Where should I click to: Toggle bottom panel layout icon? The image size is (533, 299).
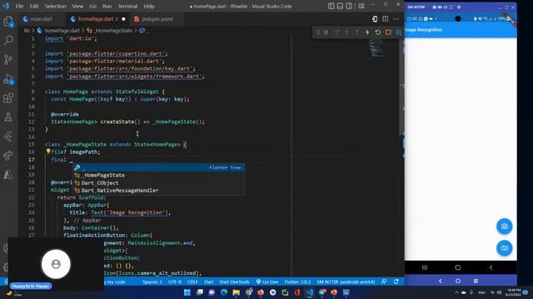(340, 6)
